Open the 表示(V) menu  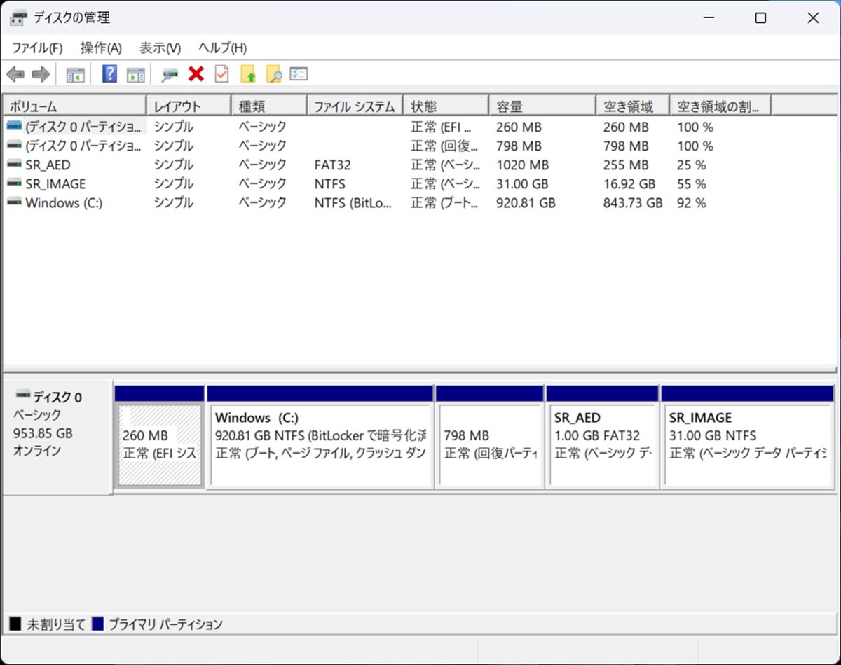160,48
